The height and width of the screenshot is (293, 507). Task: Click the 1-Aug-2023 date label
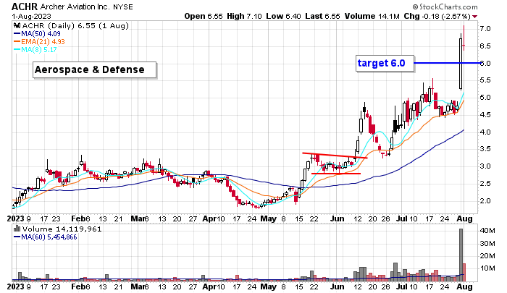(x=31, y=16)
